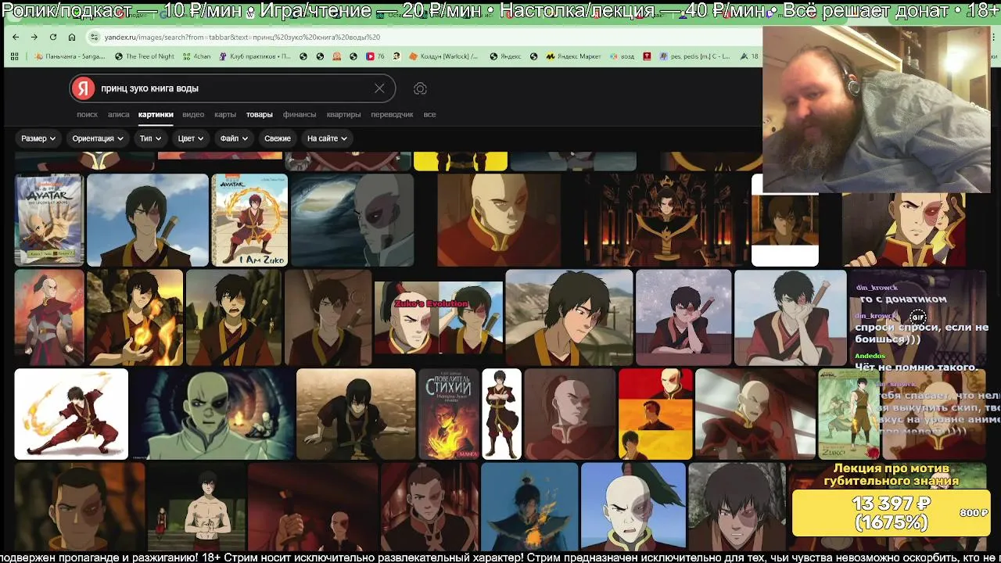Open Zuko sitting on stone floor thumbnail

(x=356, y=414)
